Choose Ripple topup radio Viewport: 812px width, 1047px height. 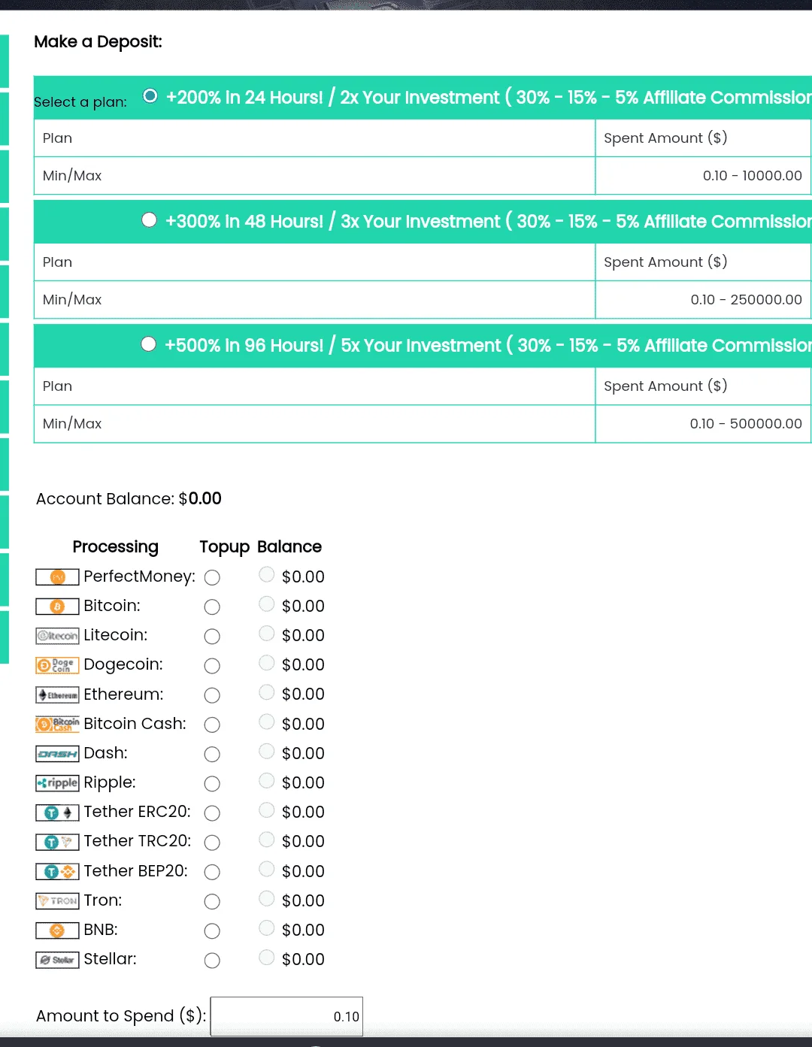212,784
